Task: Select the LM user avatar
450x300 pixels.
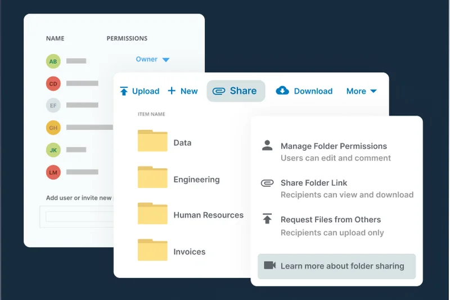Action: pyautogui.click(x=53, y=172)
